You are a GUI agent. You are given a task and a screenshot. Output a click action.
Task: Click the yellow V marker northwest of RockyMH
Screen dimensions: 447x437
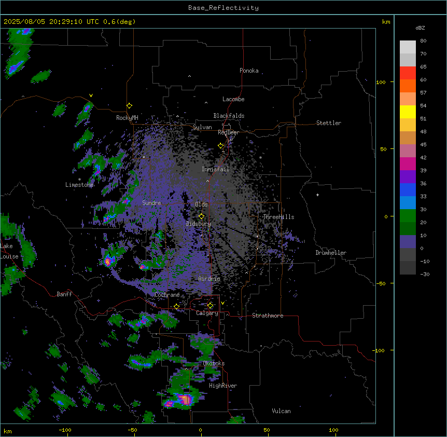[x=91, y=95]
